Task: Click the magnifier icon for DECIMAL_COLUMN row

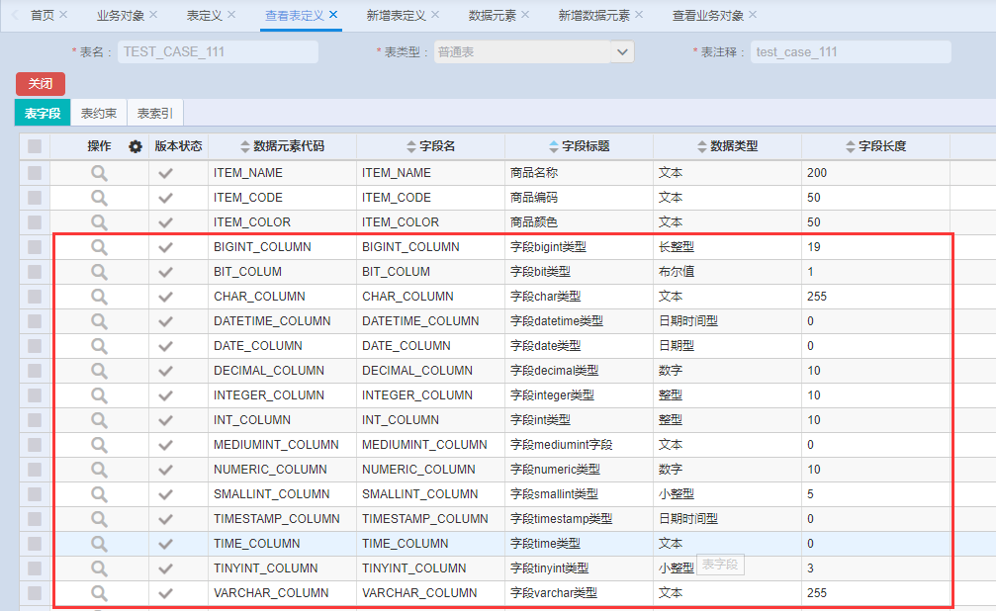Action: [x=99, y=370]
